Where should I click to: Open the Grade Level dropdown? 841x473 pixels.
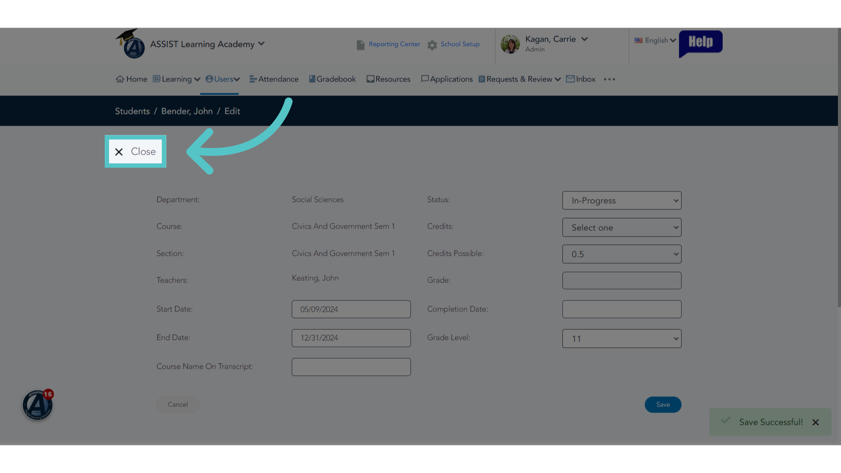point(622,339)
